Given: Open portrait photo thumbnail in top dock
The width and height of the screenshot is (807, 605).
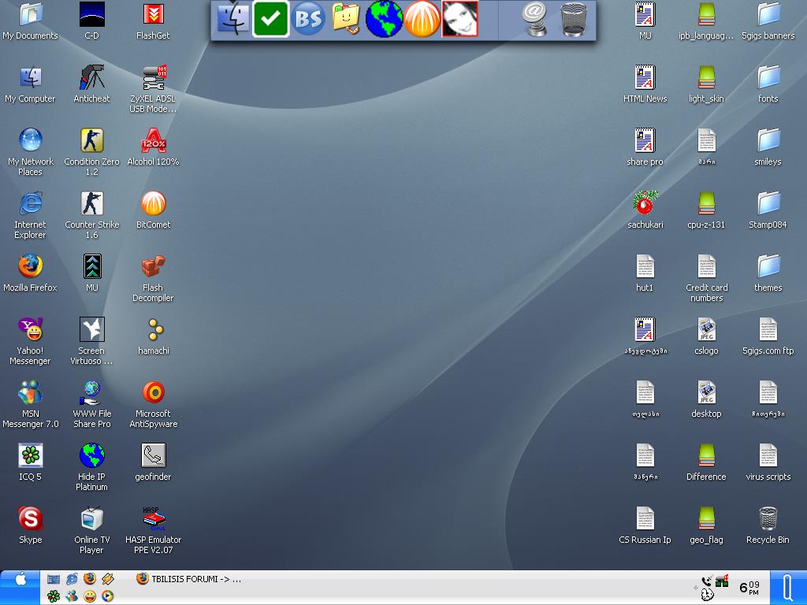Looking at the screenshot, I should (x=460, y=19).
